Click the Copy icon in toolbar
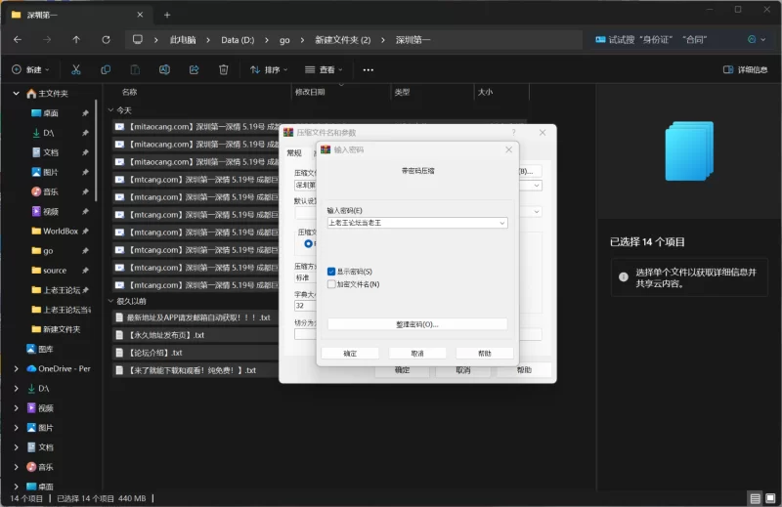Image resolution: width=782 pixels, height=507 pixels. [x=106, y=69]
